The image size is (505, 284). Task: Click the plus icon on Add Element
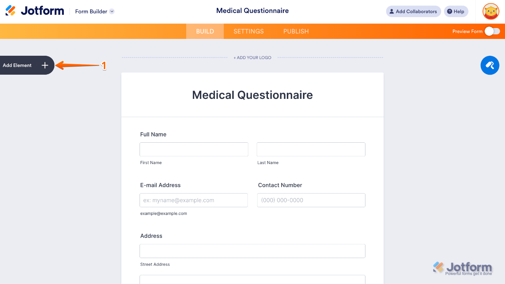(45, 65)
